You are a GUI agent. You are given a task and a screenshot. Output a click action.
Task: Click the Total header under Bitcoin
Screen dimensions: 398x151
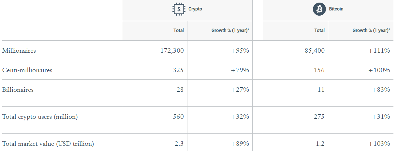click(x=319, y=30)
